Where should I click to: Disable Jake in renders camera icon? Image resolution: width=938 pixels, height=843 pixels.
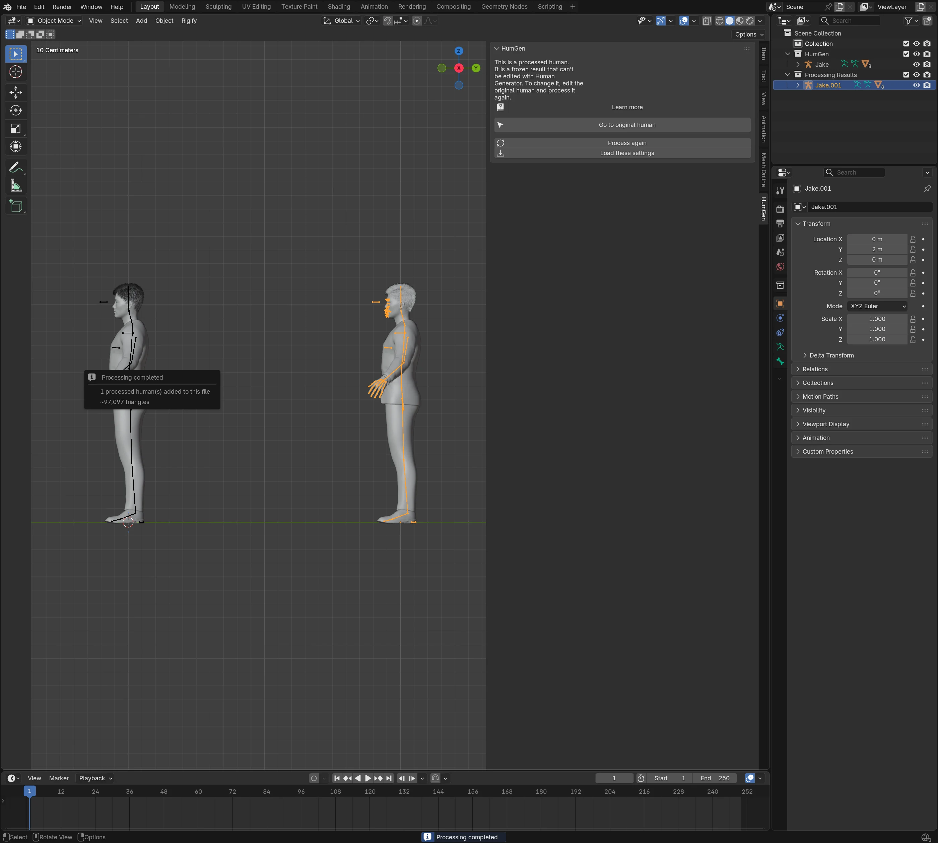pyautogui.click(x=927, y=64)
